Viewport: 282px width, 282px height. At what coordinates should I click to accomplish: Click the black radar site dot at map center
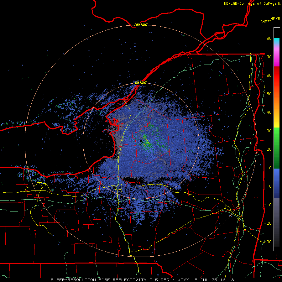(141, 141)
